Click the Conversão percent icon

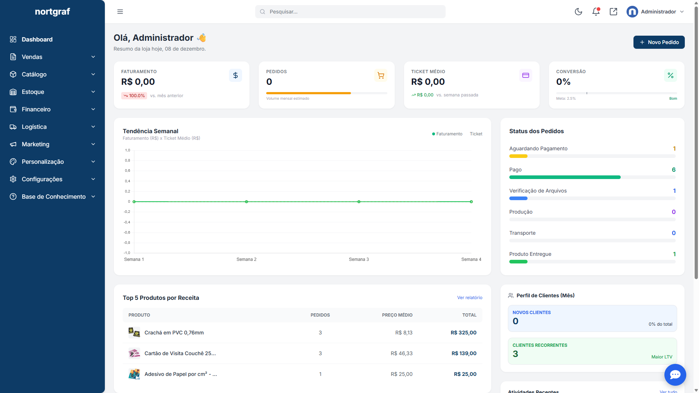(x=670, y=75)
